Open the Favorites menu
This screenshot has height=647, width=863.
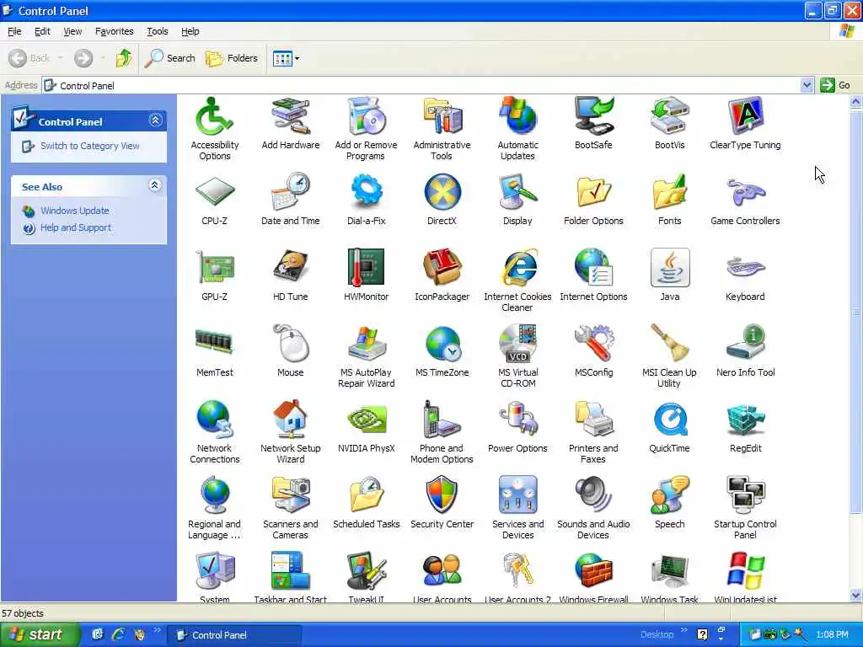[x=115, y=31]
